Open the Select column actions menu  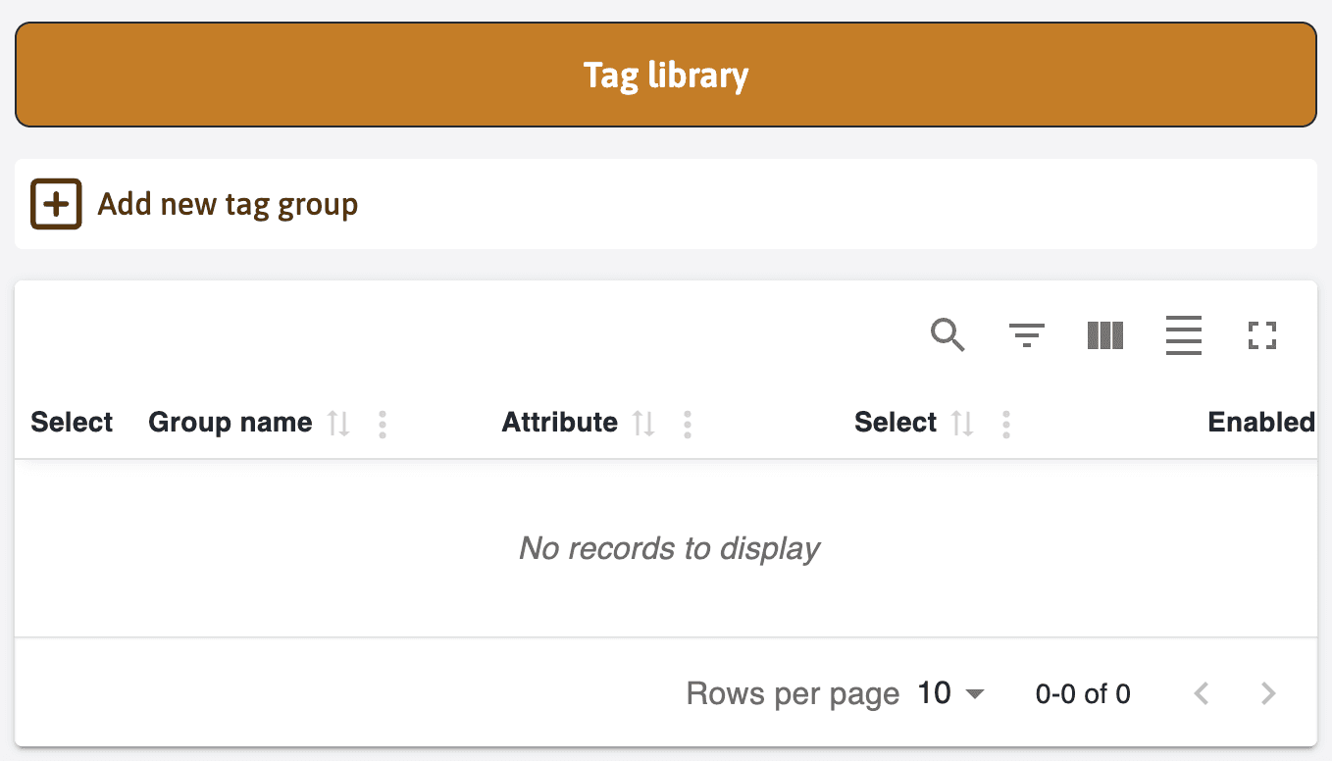click(1005, 424)
